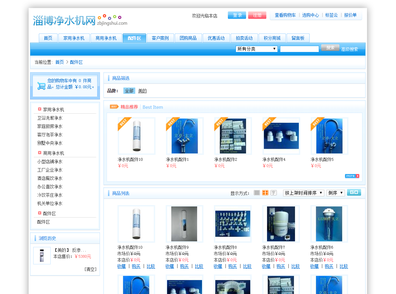The width and height of the screenshot is (396, 294).
Task: Open the 拍卖活动 navigation tab
Action: [244, 38]
